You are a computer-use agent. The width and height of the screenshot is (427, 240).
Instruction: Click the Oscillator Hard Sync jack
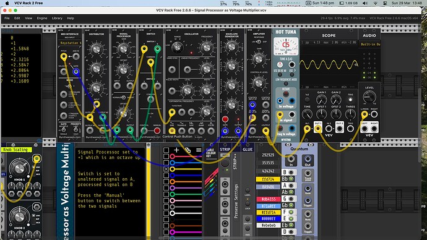(172, 70)
